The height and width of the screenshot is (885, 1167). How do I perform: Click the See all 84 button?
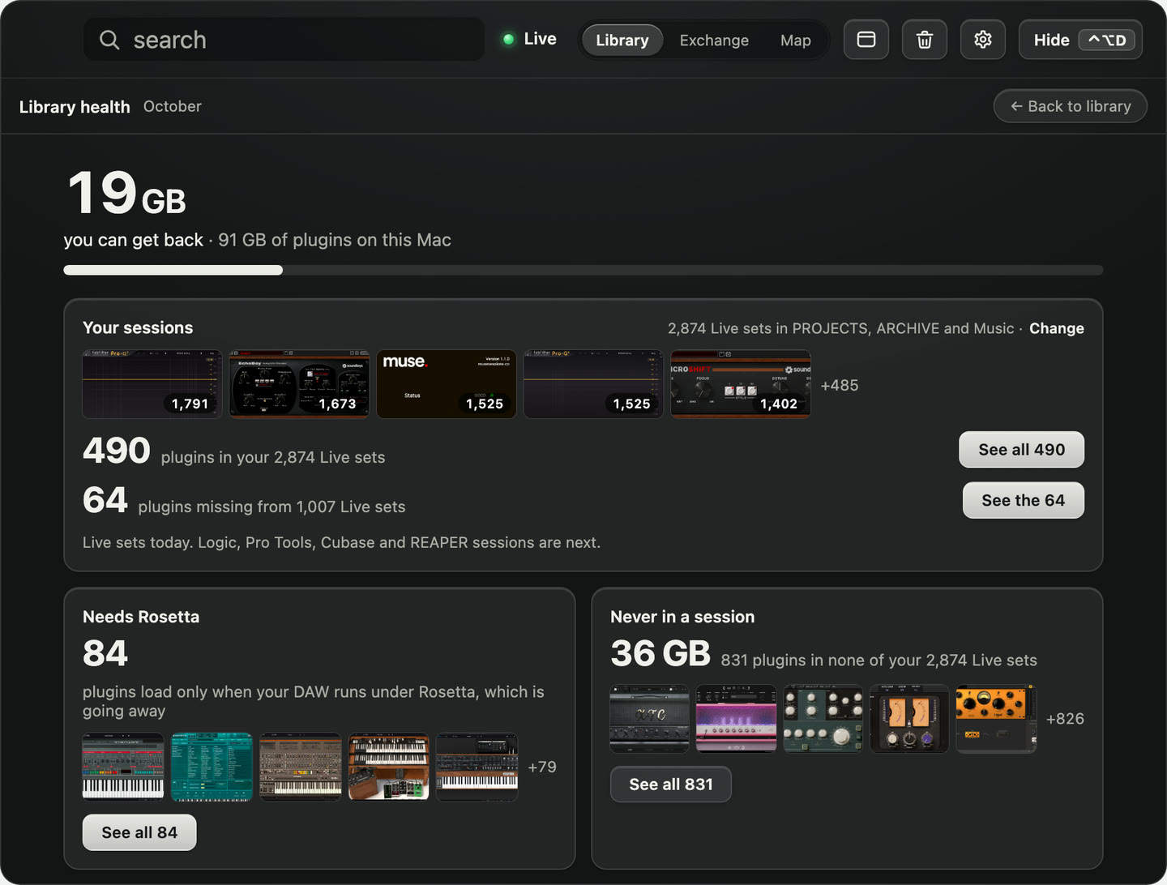(x=139, y=832)
